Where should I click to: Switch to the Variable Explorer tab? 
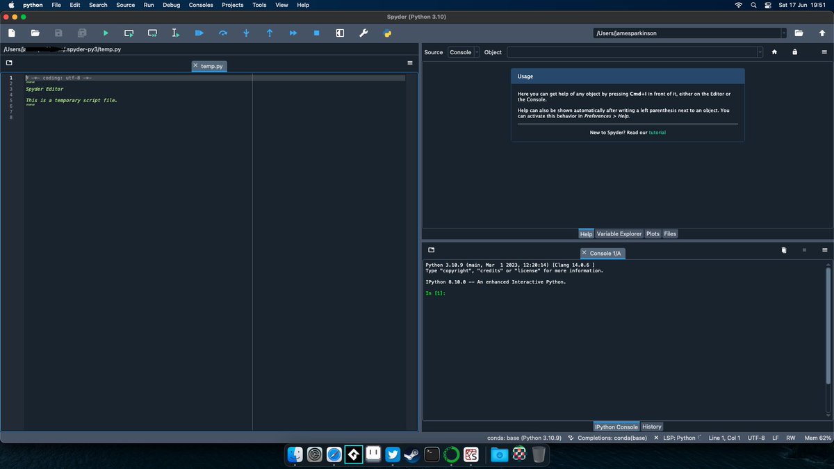click(619, 234)
